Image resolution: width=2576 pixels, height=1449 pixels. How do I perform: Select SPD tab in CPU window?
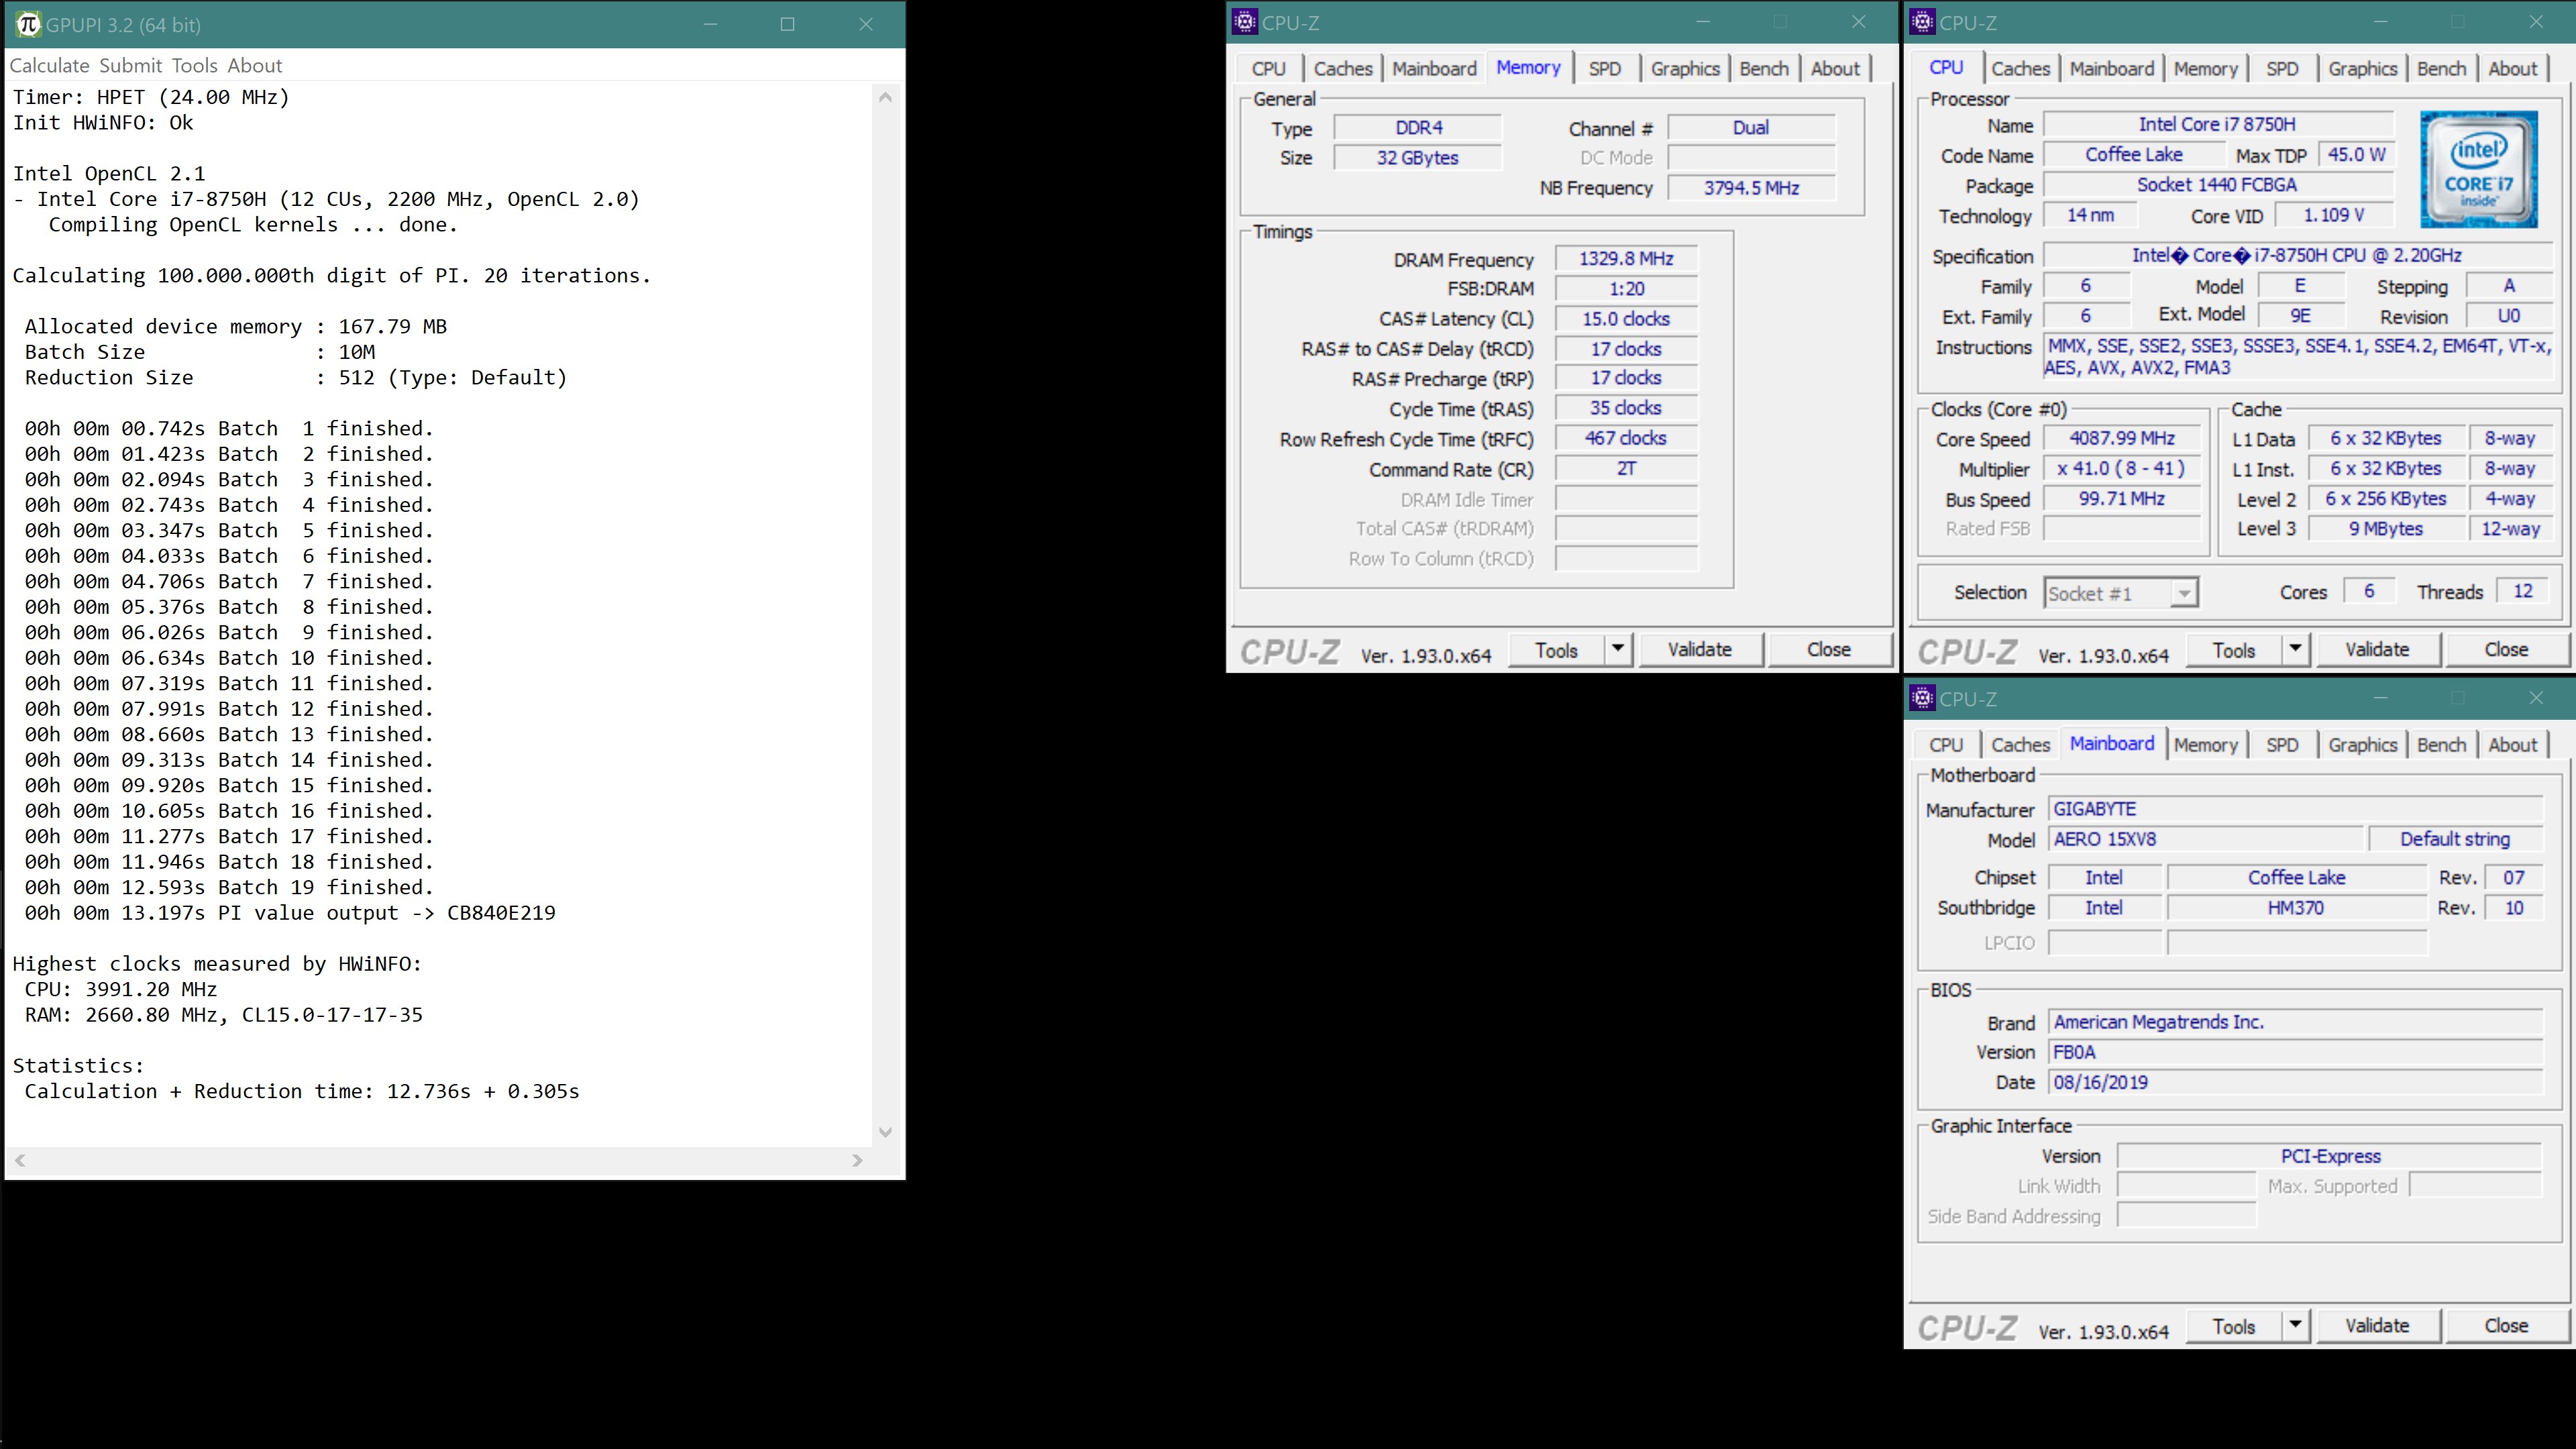tap(2282, 68)
